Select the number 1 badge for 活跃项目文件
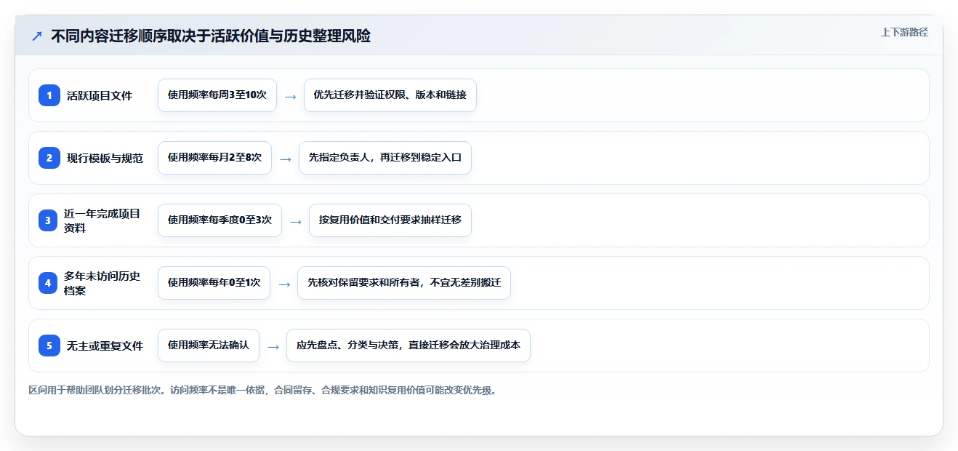The width and height of the screenshot is (958, 451). [x=49, y=95]
